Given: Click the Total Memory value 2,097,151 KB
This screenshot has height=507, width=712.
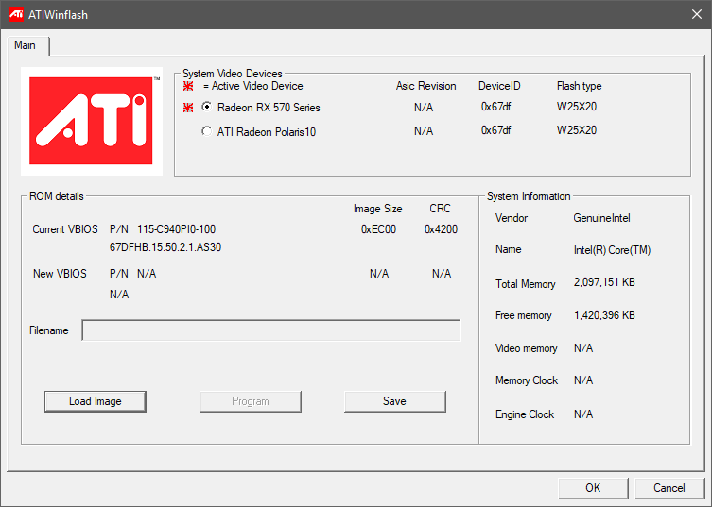Looking at the screenshot, I should (604, 282).
